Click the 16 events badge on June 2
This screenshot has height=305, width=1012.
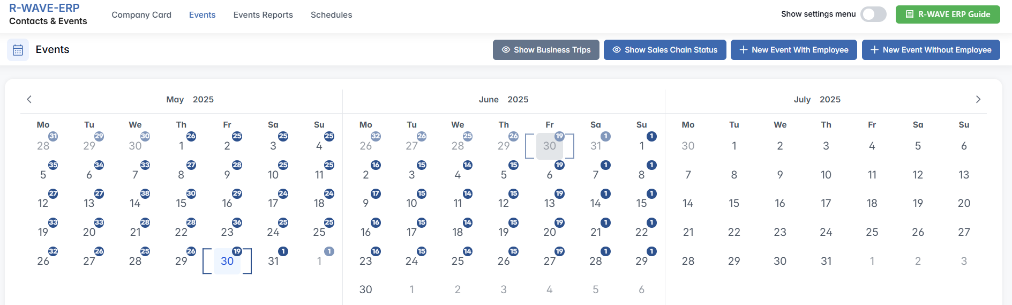(x=376, y=165)
